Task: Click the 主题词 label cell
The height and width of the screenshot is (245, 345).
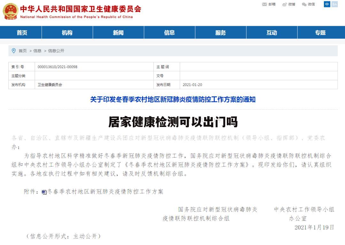Action: tap(167, 67)
